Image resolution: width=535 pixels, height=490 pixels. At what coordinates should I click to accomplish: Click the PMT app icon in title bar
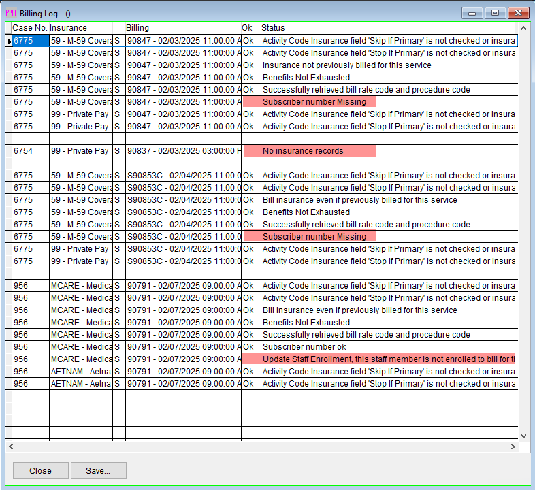(11, 14)
